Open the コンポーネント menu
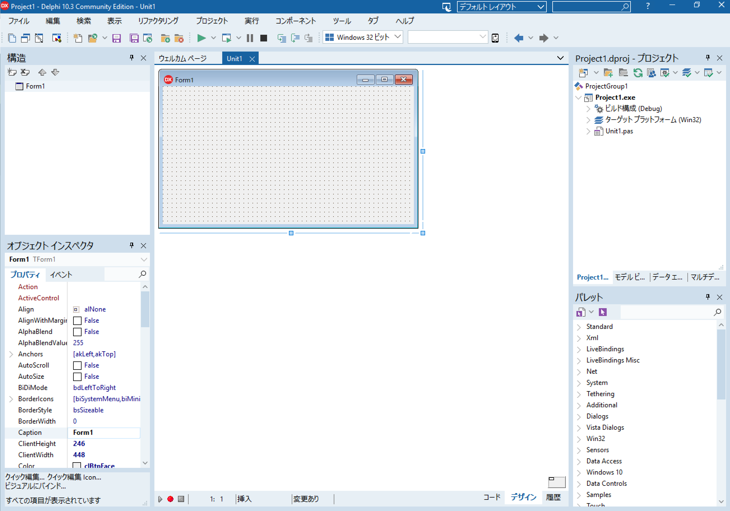 tap(296, 21)
